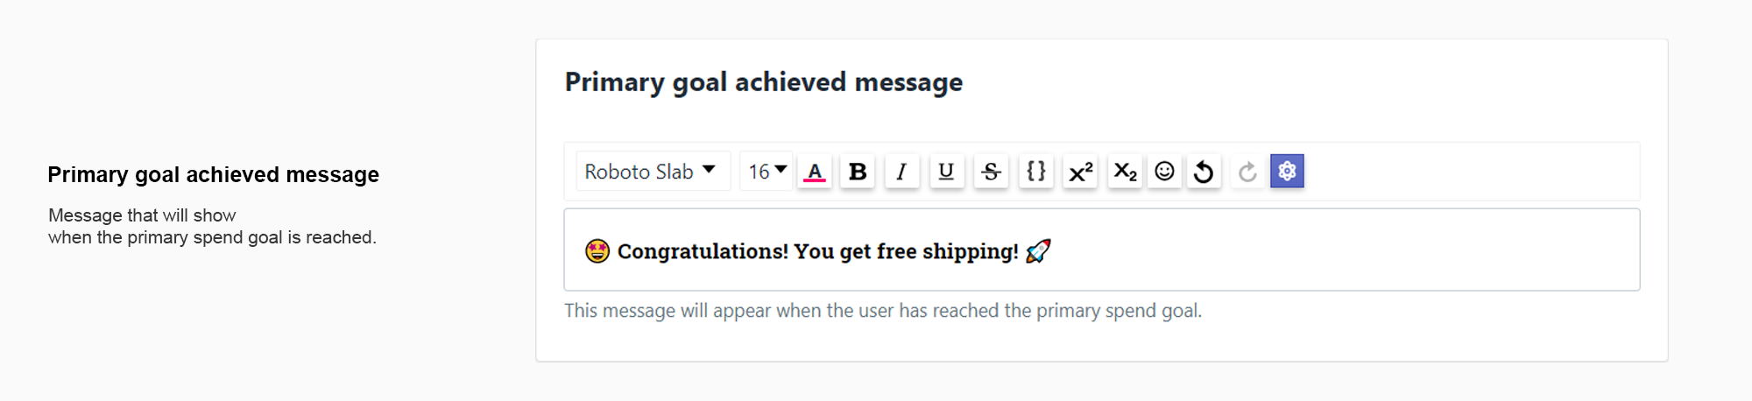Click the star-eyed emoji in the message
The width and height of the screenshot is (1752, 401).
[597, 252]
